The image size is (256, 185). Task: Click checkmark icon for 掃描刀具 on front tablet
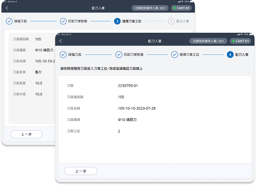click(63, 54)
